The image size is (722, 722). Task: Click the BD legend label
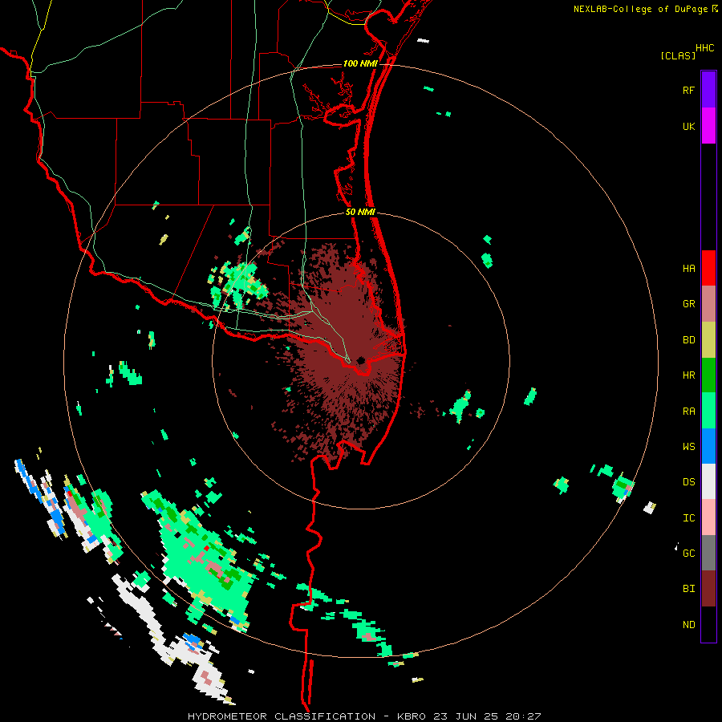(688, 340)
